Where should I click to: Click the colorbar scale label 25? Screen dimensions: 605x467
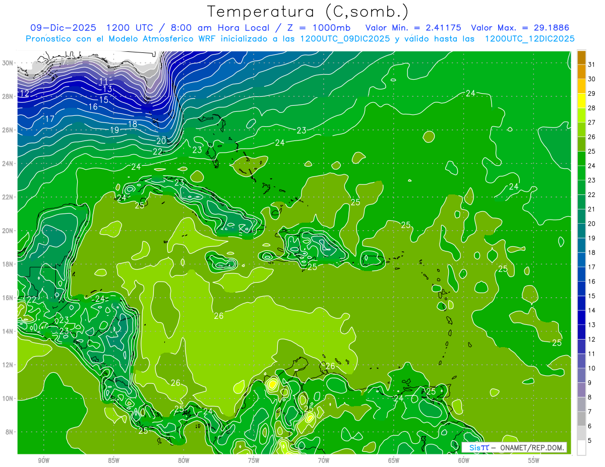(592, 151)
